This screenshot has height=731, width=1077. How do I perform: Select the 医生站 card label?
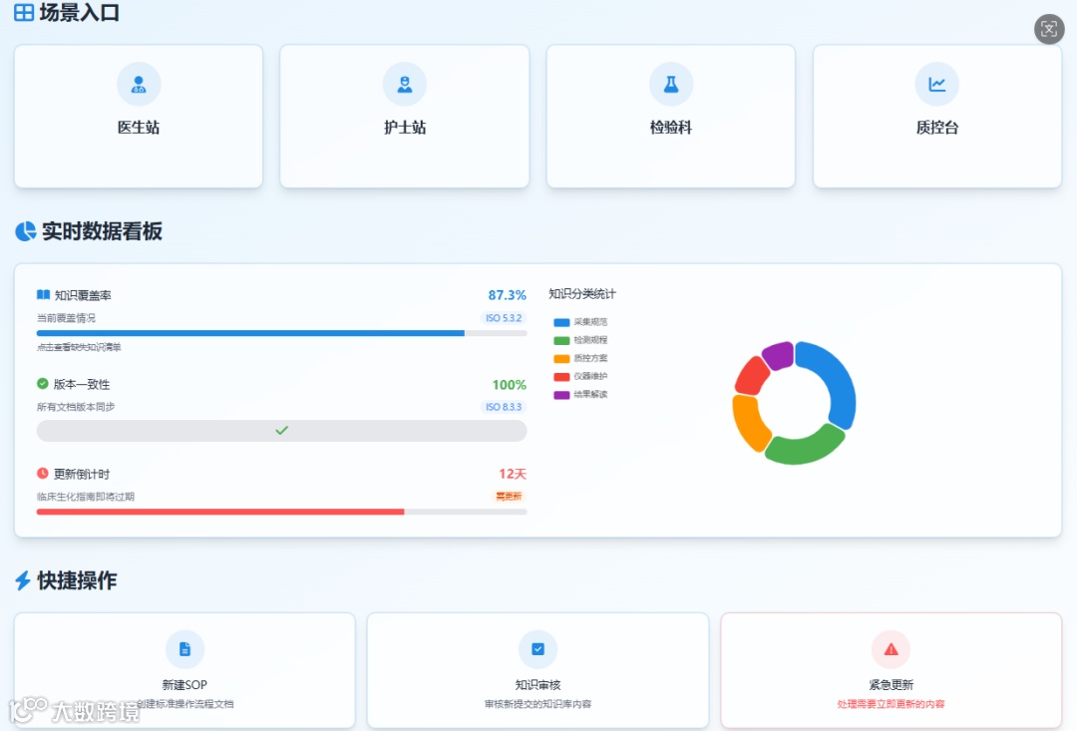[x=139, y=127]
